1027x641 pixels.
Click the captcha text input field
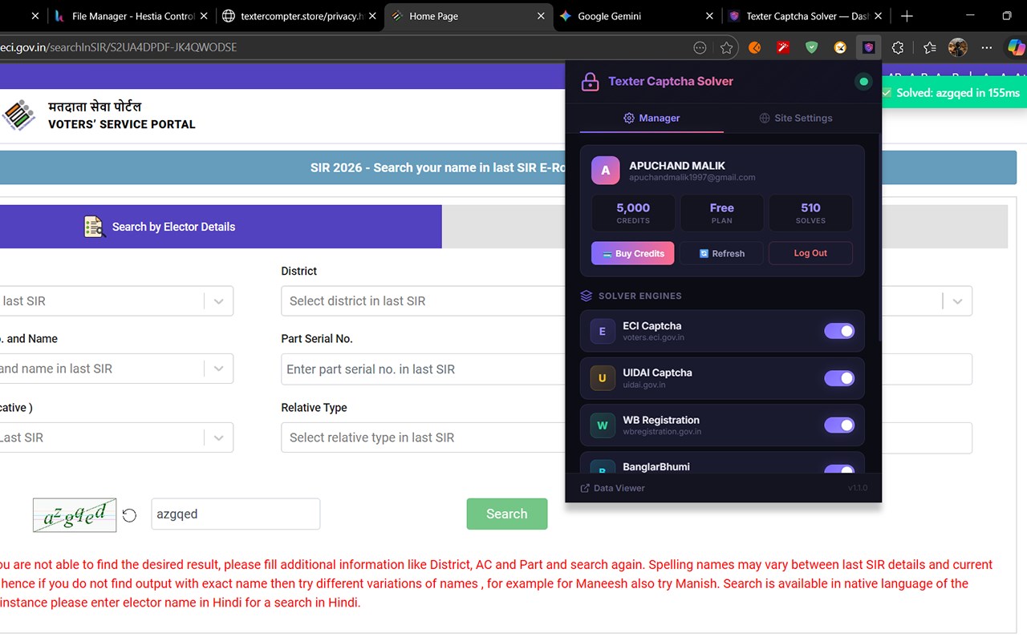tap(236, 514)
